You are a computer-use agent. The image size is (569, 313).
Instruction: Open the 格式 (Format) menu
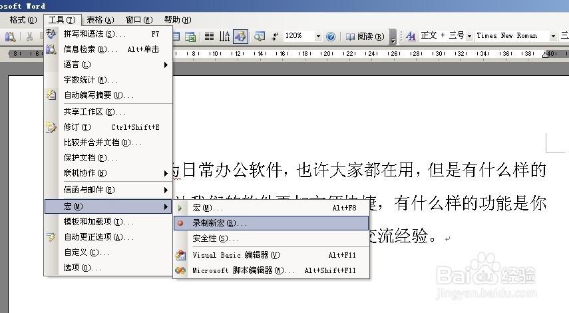pos(23,19)
